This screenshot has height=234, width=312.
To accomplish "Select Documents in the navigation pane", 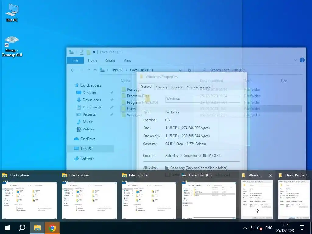I will 92,107.
